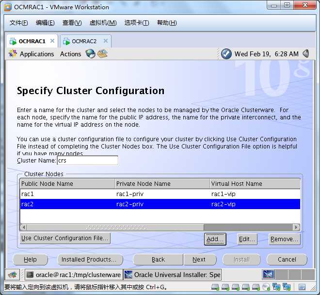Viewport: 320px width, 295px height.
Task: Click the first network adapter status icon
Action: click(276, 287)
